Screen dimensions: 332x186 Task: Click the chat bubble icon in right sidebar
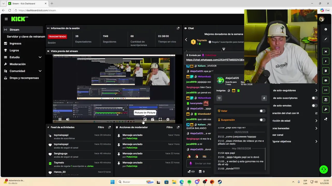click(x=326, y=81)
